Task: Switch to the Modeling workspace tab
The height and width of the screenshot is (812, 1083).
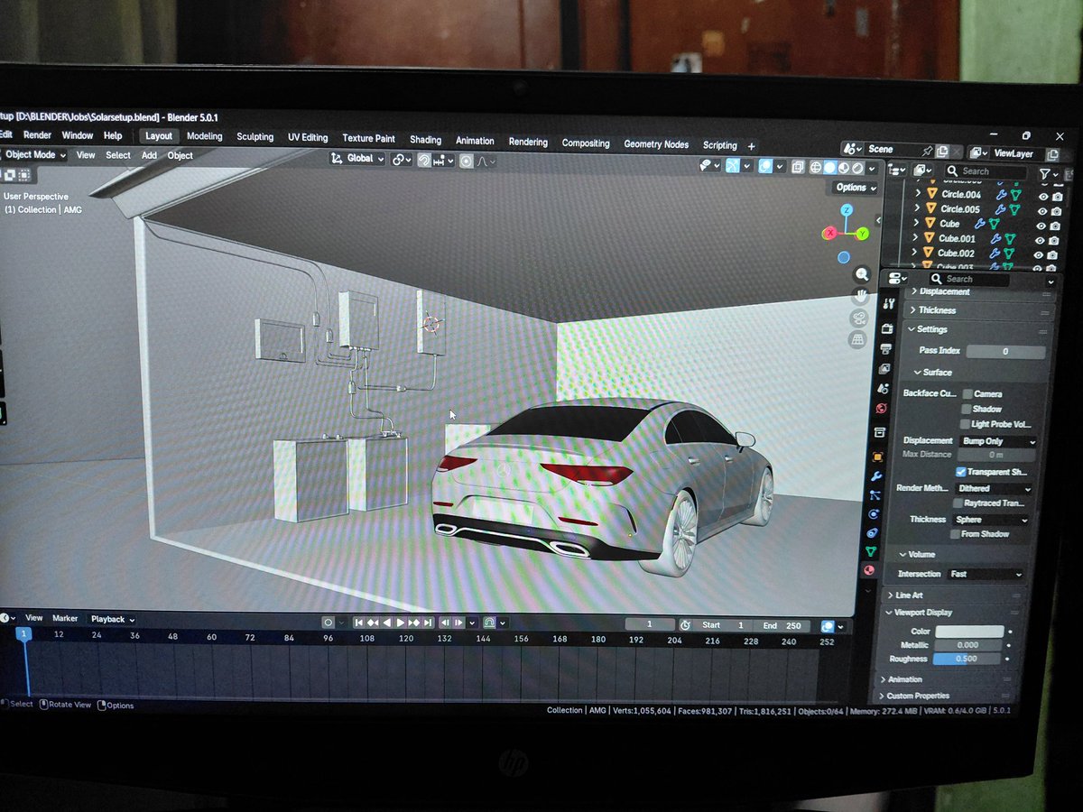Action: click(204, 136)
